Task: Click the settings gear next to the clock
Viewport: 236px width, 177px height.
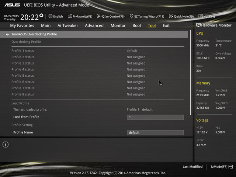Action: tap(41, 15)
